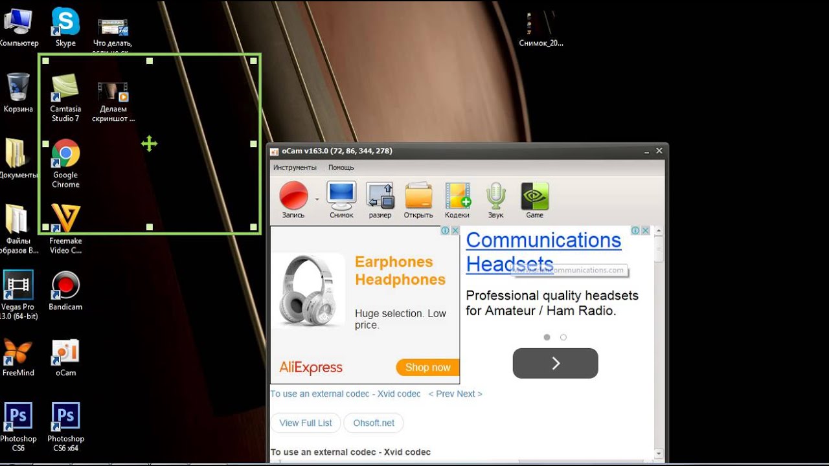
Task: Click the Prev link
Action: [441, 394]
